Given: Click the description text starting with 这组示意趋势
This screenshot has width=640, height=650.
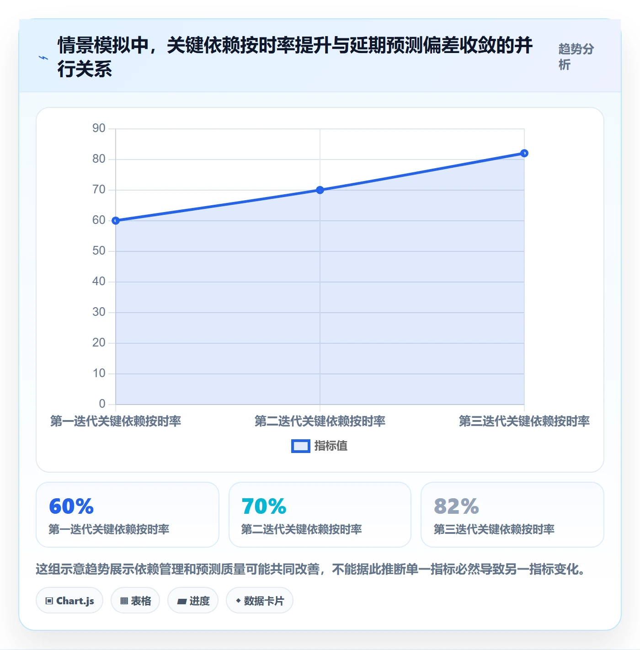Looking at the screenshot, I should [310, 569].
